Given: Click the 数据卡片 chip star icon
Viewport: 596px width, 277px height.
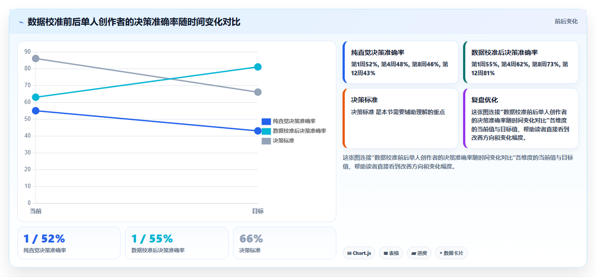Looking at the screenshot, I should coord(441,254).
